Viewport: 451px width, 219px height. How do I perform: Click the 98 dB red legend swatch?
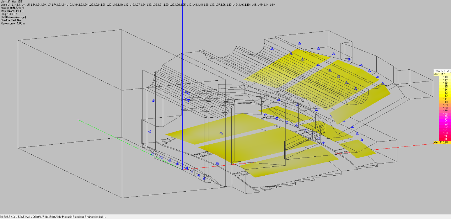click(x=442, y=139)
